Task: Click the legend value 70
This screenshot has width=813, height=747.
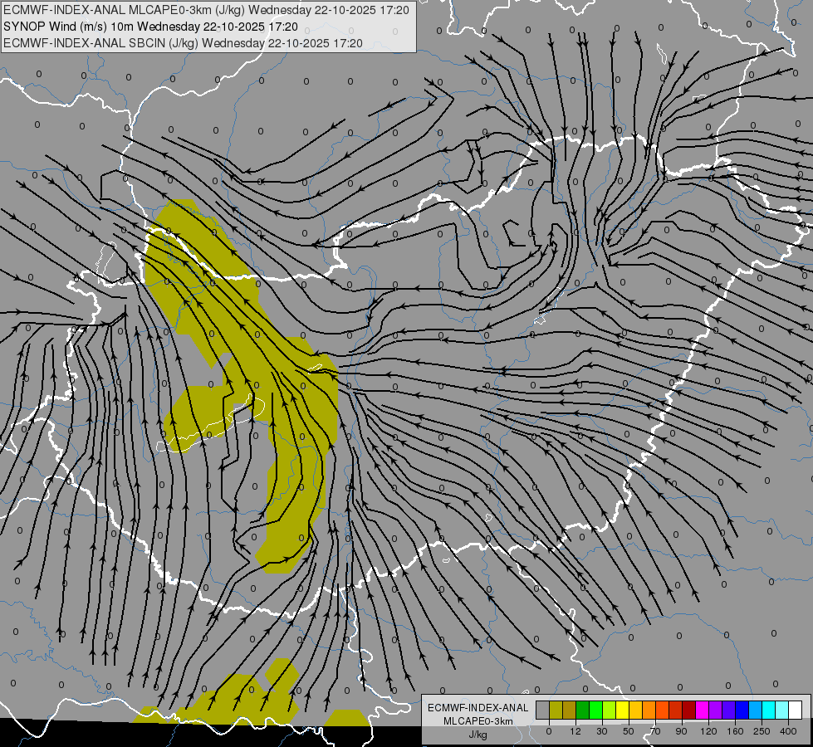Action: pyautogui.click(x=655, y=731)
